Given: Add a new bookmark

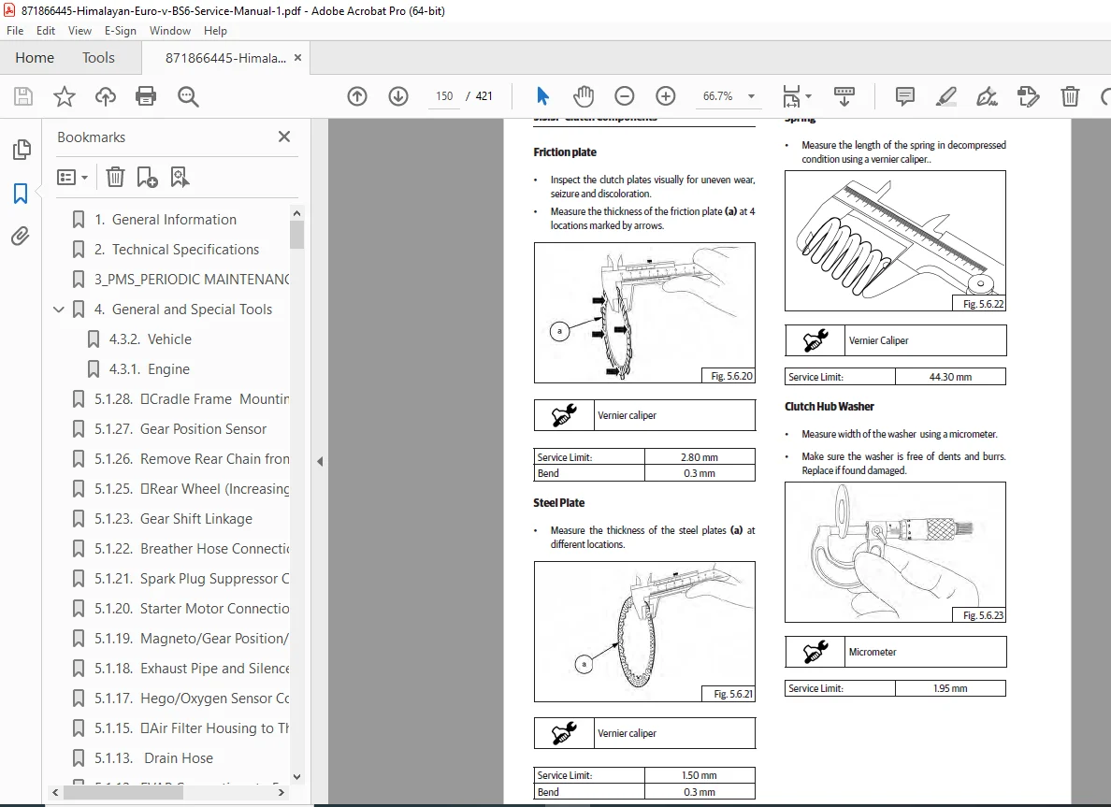Looking at the screenshot, I should click(x=147, y=177).
